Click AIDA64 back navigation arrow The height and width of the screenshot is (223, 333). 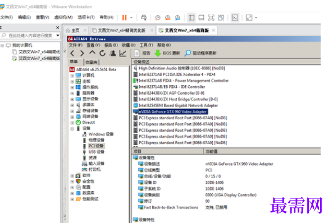(x=72, y=53)
